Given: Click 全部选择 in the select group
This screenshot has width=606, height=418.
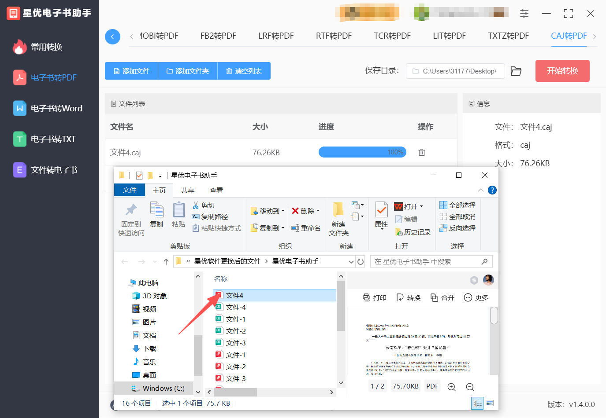Looking at the screenshot, I should tap(457, 205).
